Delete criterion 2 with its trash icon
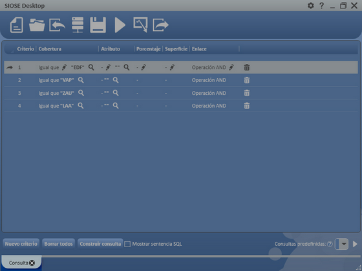362x271 pixels. (247, 80)
